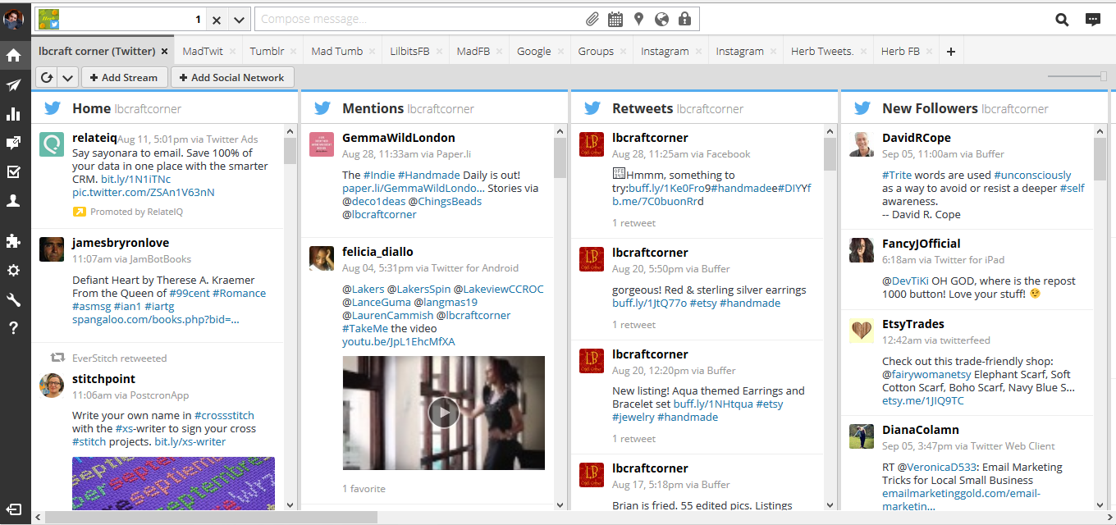The width and height of the screenshot is (1116, 525).
Task: Open the Streams home icon in sidebar
Action: (14, 55)
